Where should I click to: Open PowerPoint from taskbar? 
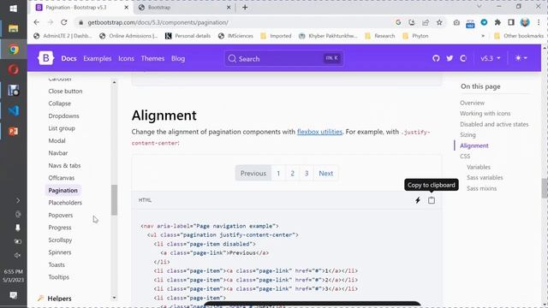pos(14,131)
